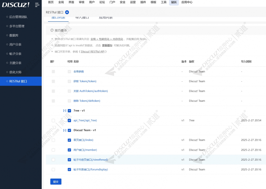The height and width of the screenshot is (189, 266).
Task: Open the 全局参数 interface link
Action: [x=79, y=71]
